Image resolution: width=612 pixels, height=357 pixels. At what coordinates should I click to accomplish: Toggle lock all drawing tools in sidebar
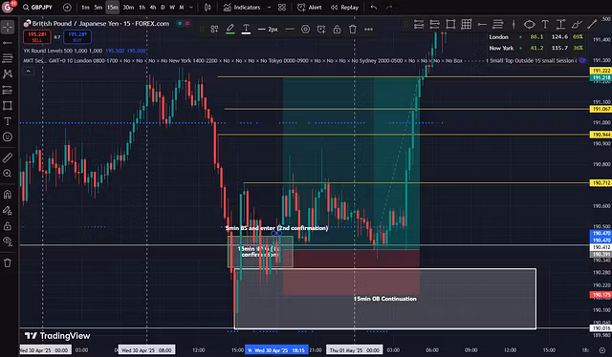tap(8, 226)
